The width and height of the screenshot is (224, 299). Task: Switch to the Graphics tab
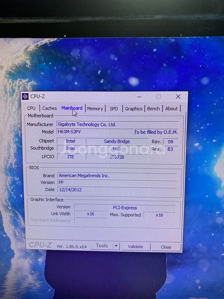[x=134, y=109]
